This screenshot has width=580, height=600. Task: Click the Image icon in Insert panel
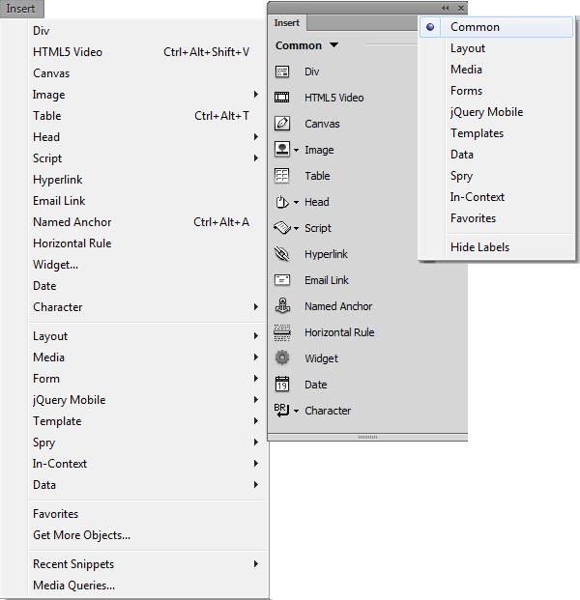tap(282, 149)
